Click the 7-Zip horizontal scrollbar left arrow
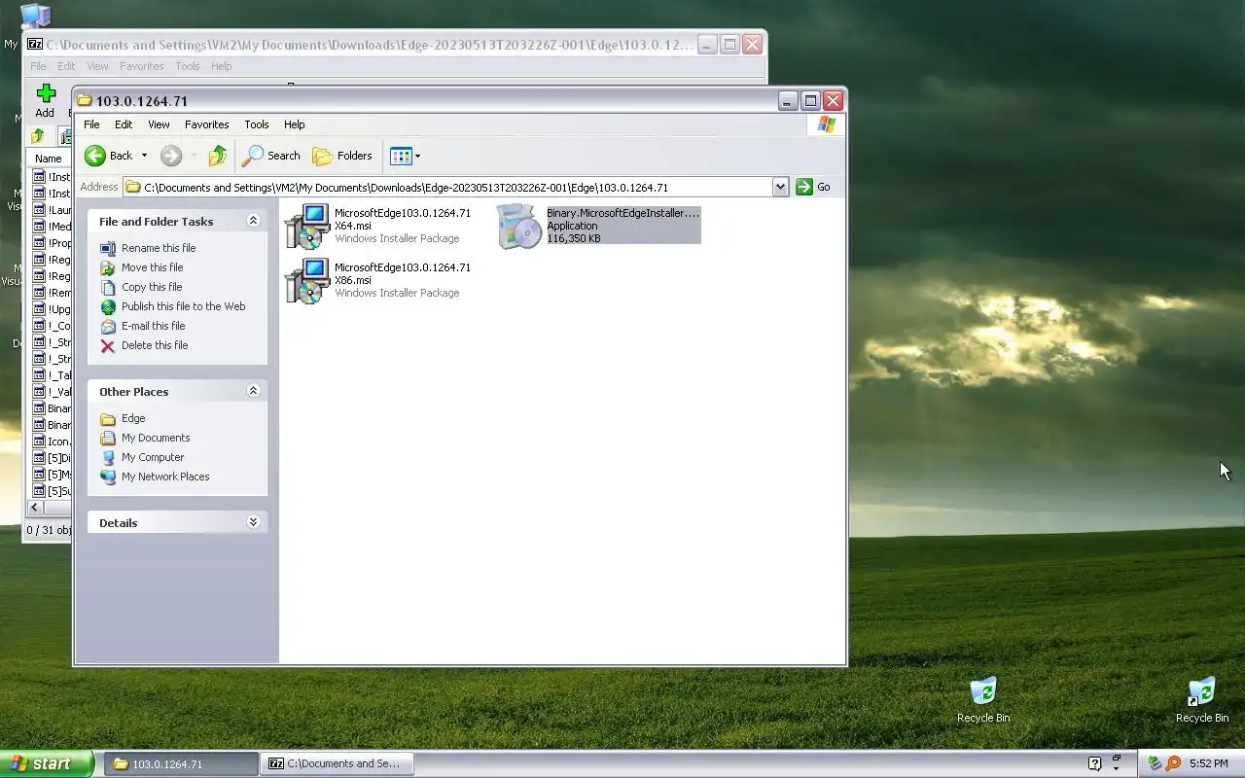Screen dimensions: 1245x778 tap(35, 508)
